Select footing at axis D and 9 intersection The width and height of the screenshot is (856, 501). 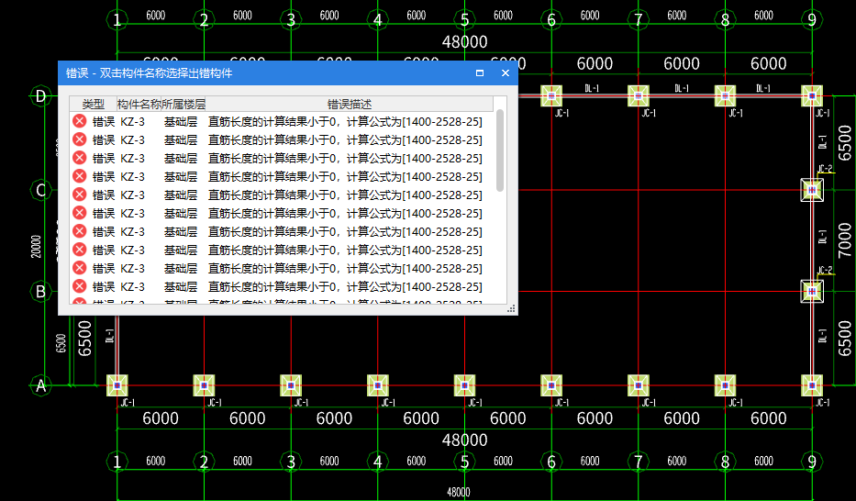coord(812,96)
